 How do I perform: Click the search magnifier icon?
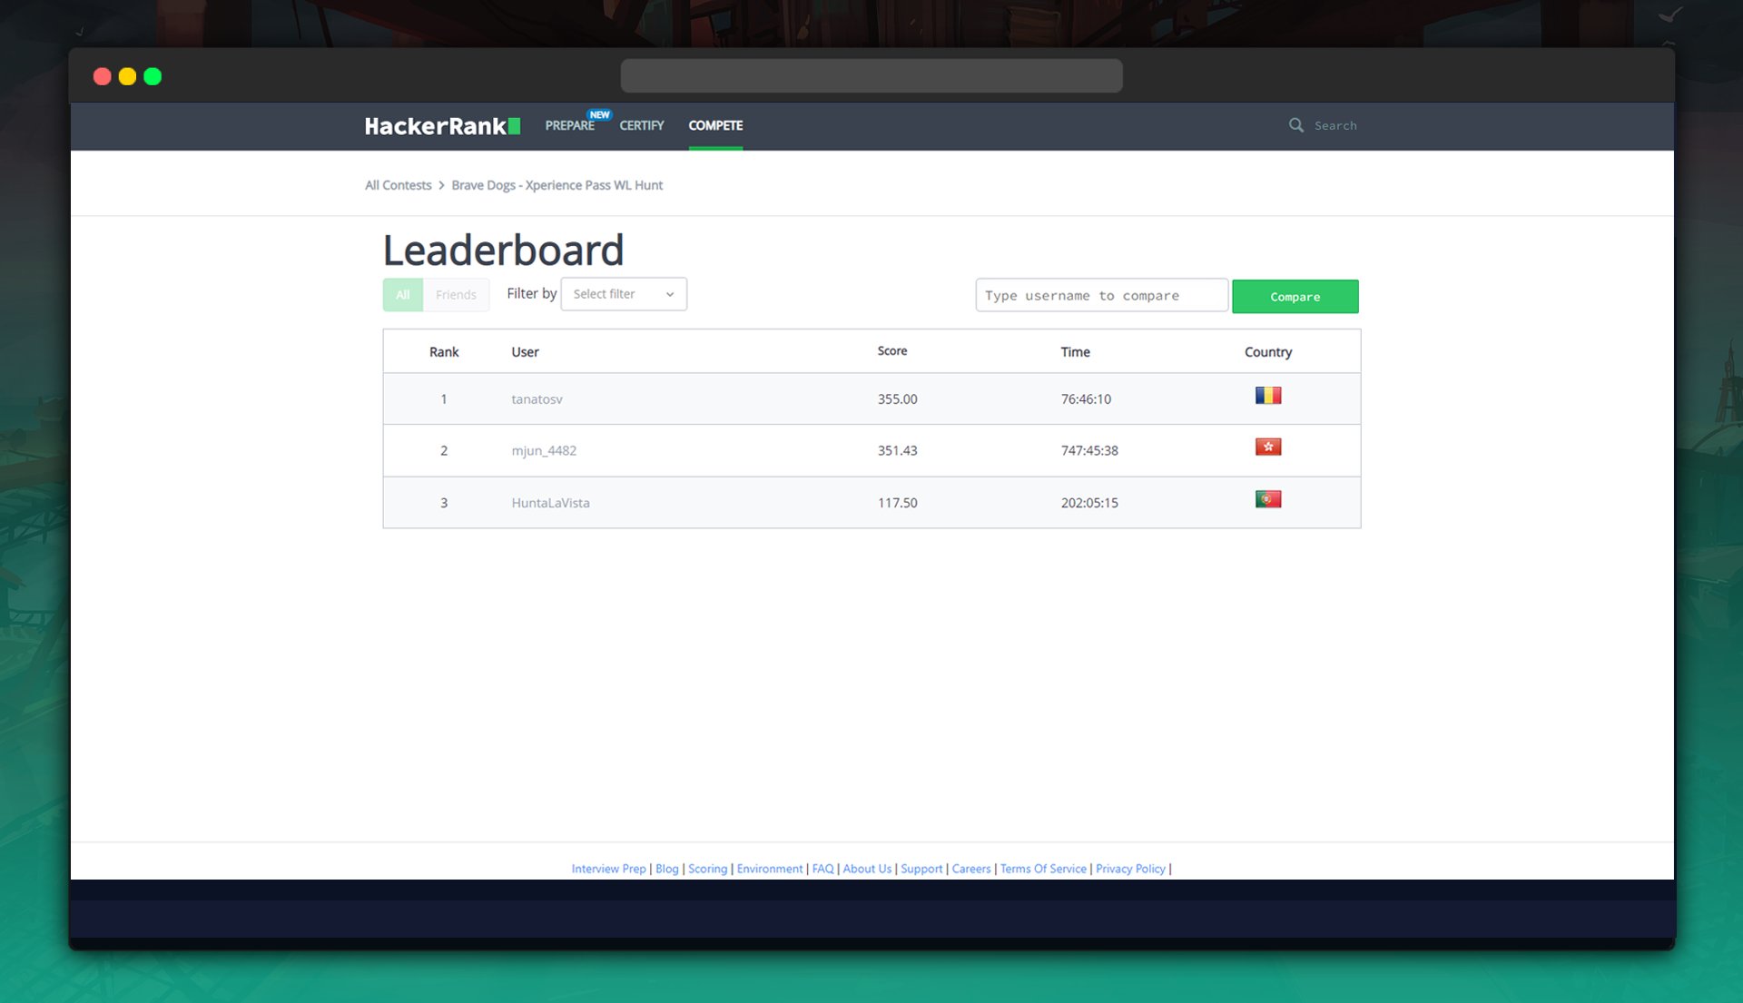[x=1295, y=125]
